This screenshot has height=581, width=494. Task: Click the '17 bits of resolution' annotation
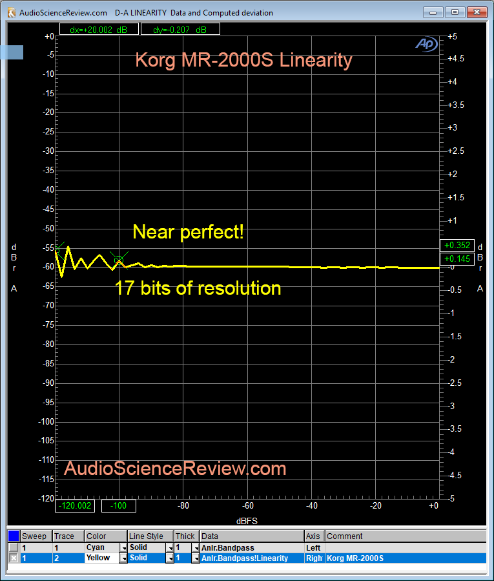click(198, 288)
